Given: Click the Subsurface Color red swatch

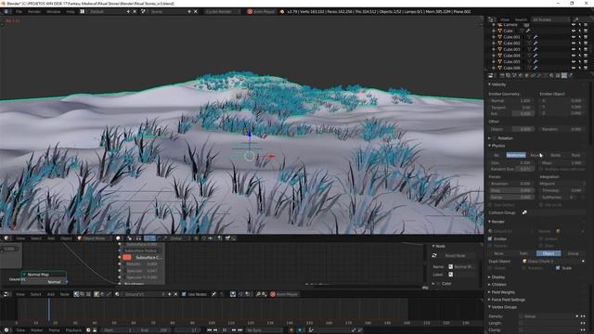Looking at the screenshot, I should 127,257.
